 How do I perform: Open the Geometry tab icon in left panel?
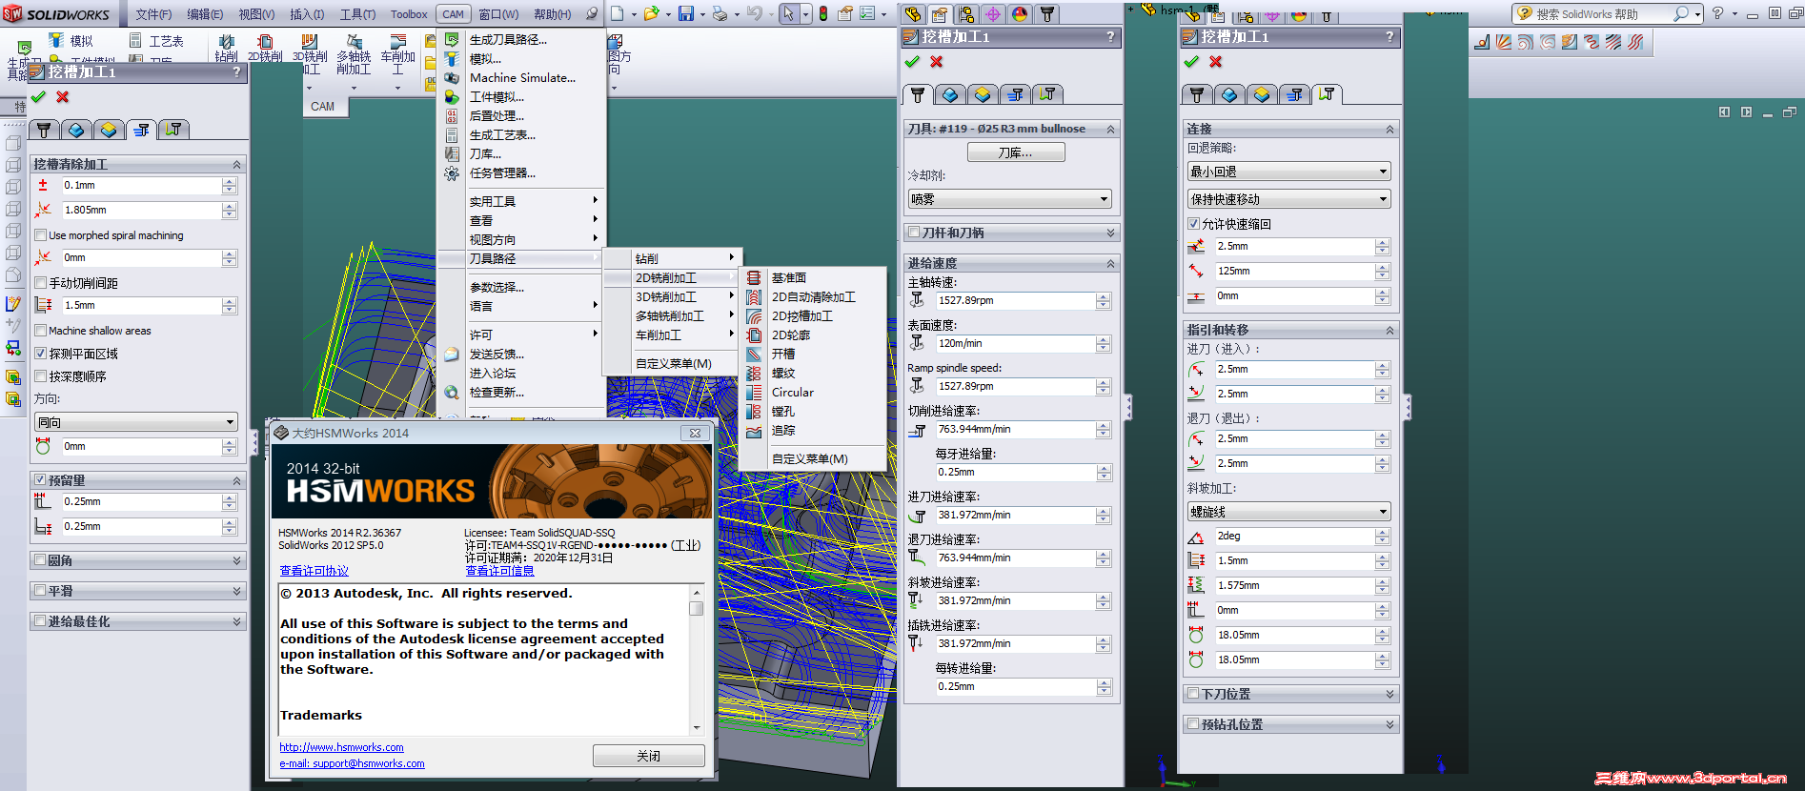76,130
